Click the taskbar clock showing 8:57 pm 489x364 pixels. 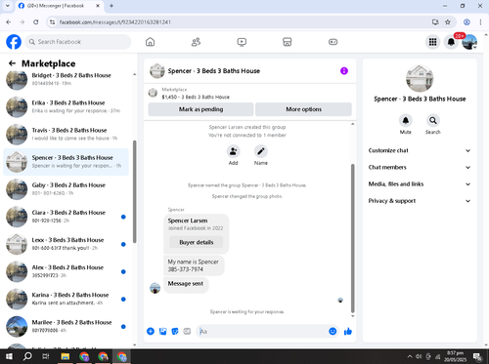pos(455,356)
